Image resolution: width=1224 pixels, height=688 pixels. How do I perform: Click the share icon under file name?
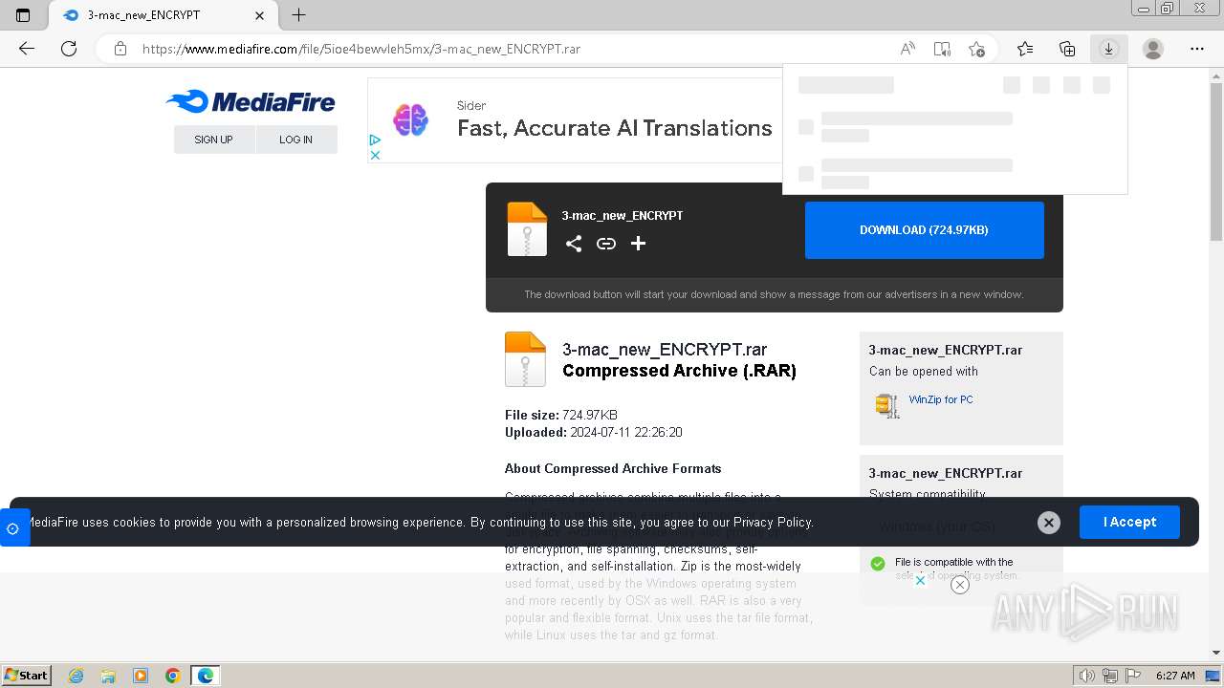574,244
